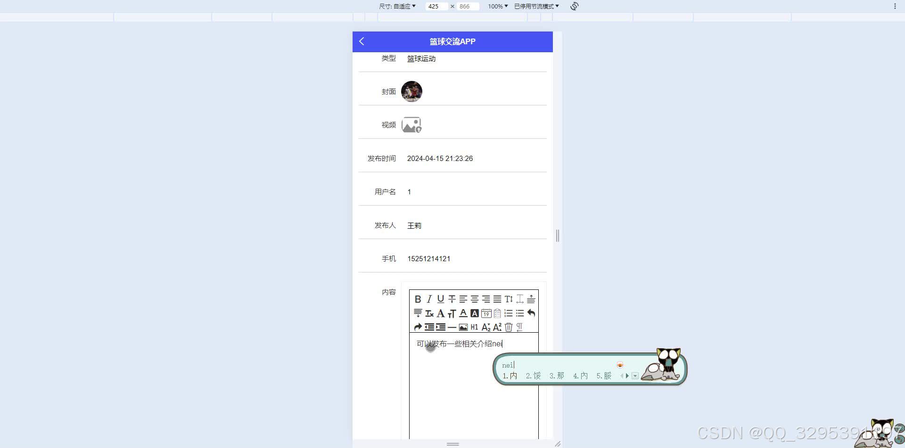The image size is (905, 448).
Task: Toggle underline formatting
Action: coord(440,299)
